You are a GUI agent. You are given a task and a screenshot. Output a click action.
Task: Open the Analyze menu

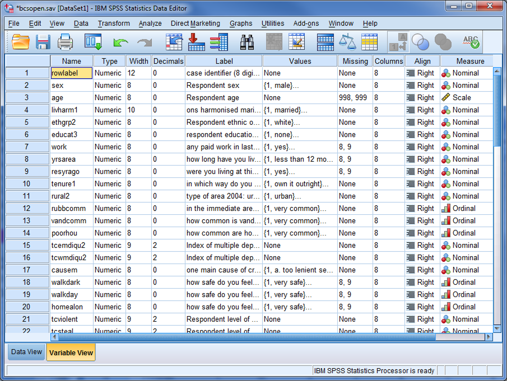pos(150,23)
